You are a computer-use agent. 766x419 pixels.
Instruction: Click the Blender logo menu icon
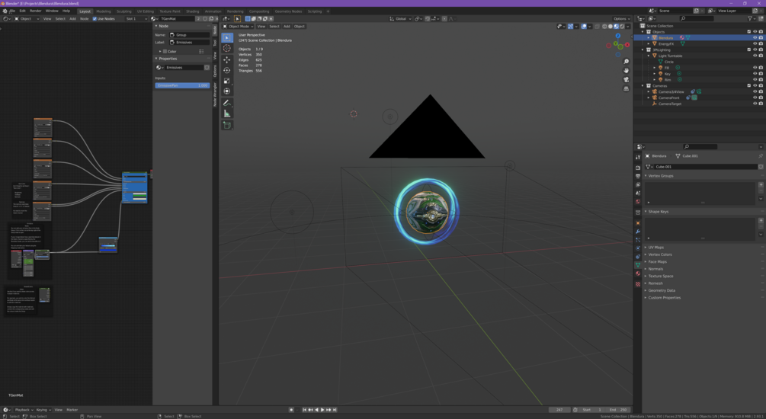point(5,11)
